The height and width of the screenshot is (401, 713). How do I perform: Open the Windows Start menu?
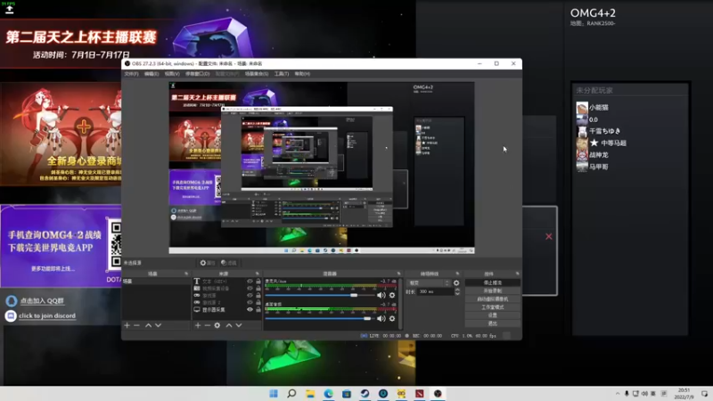tap(274, 394)
